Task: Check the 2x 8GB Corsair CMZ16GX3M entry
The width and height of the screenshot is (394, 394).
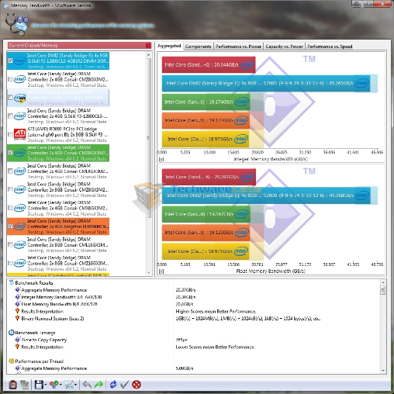Action: [10, 263]
